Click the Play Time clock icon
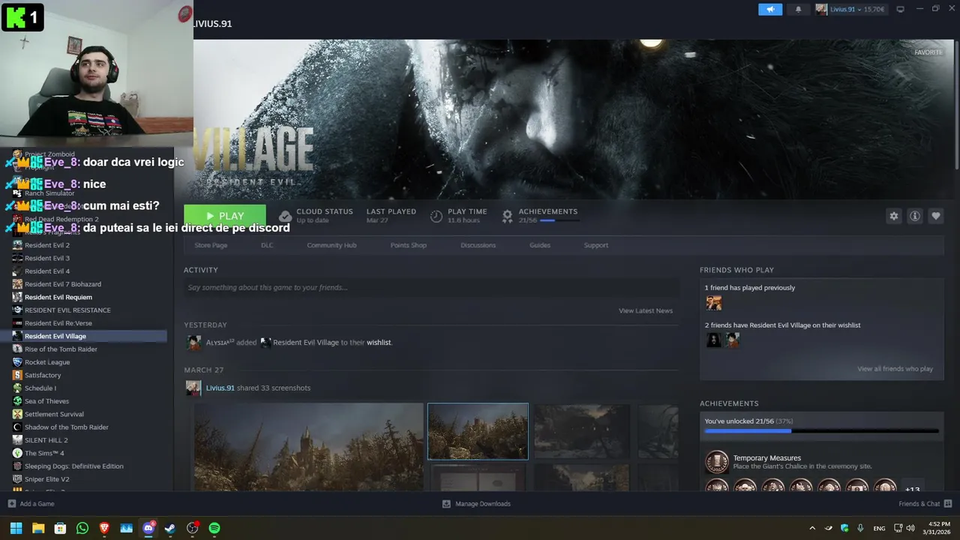This screenshot has width=960, height=540. tap(436, 216)
